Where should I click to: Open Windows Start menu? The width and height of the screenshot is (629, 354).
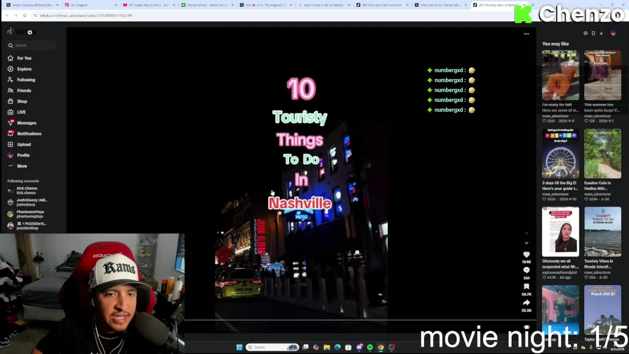[239, 347]
